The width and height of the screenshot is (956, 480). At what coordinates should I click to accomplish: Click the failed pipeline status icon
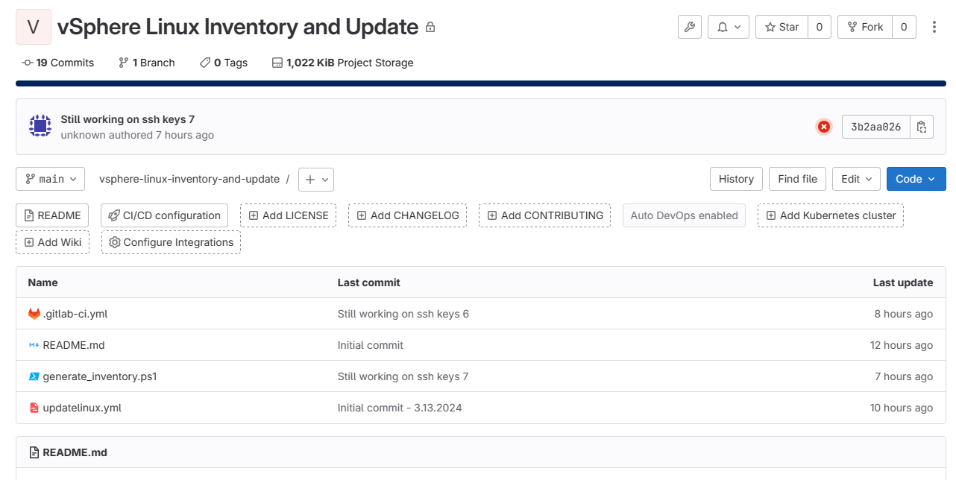[x=823, y=127]
